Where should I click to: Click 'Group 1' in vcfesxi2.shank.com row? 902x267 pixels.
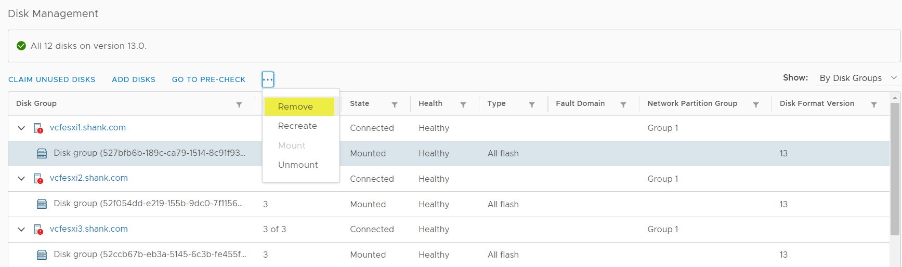click(663, 179)
